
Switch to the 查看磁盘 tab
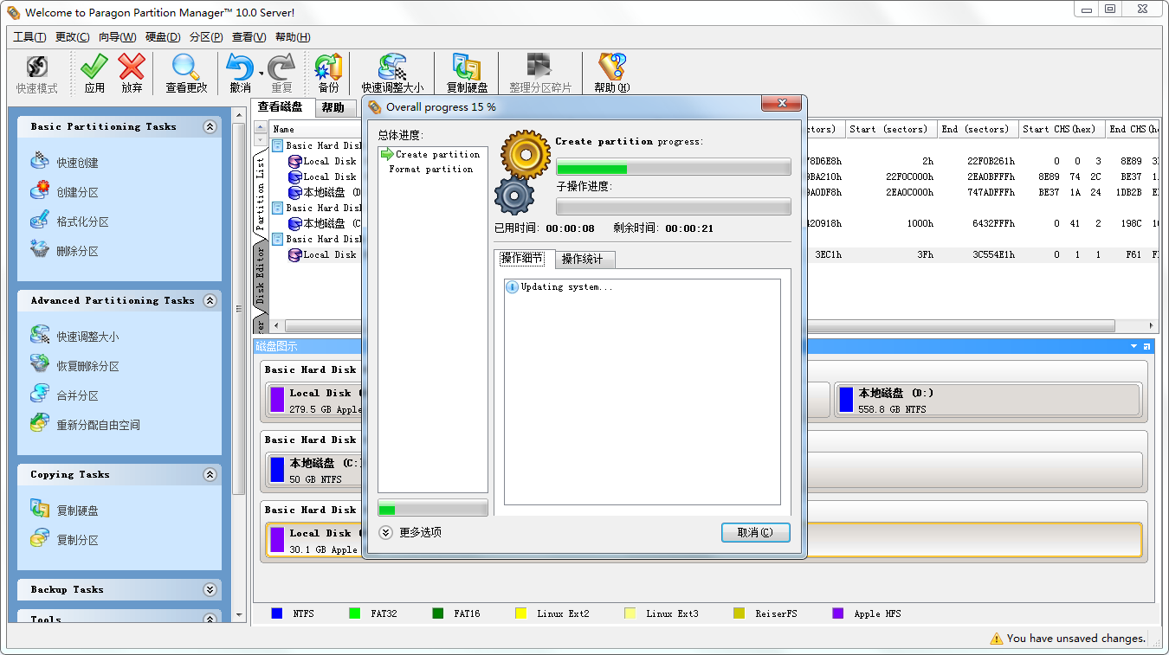(281, 107)
